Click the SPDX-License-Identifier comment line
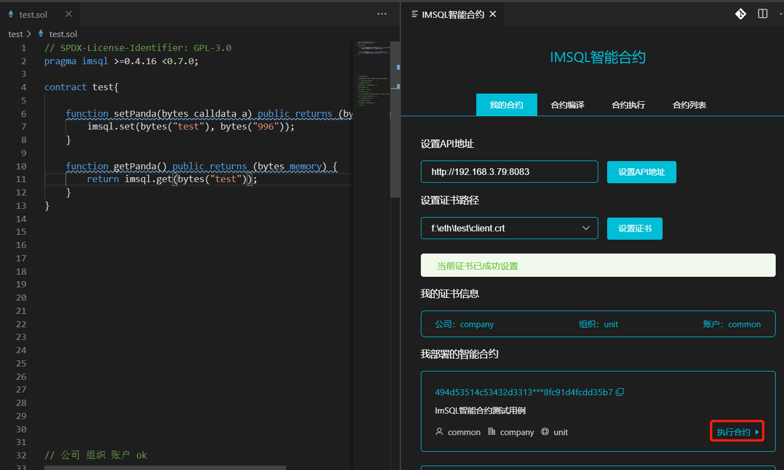This screenshot has height=470, width=784. pyautogui.click(x=138, y=48)
